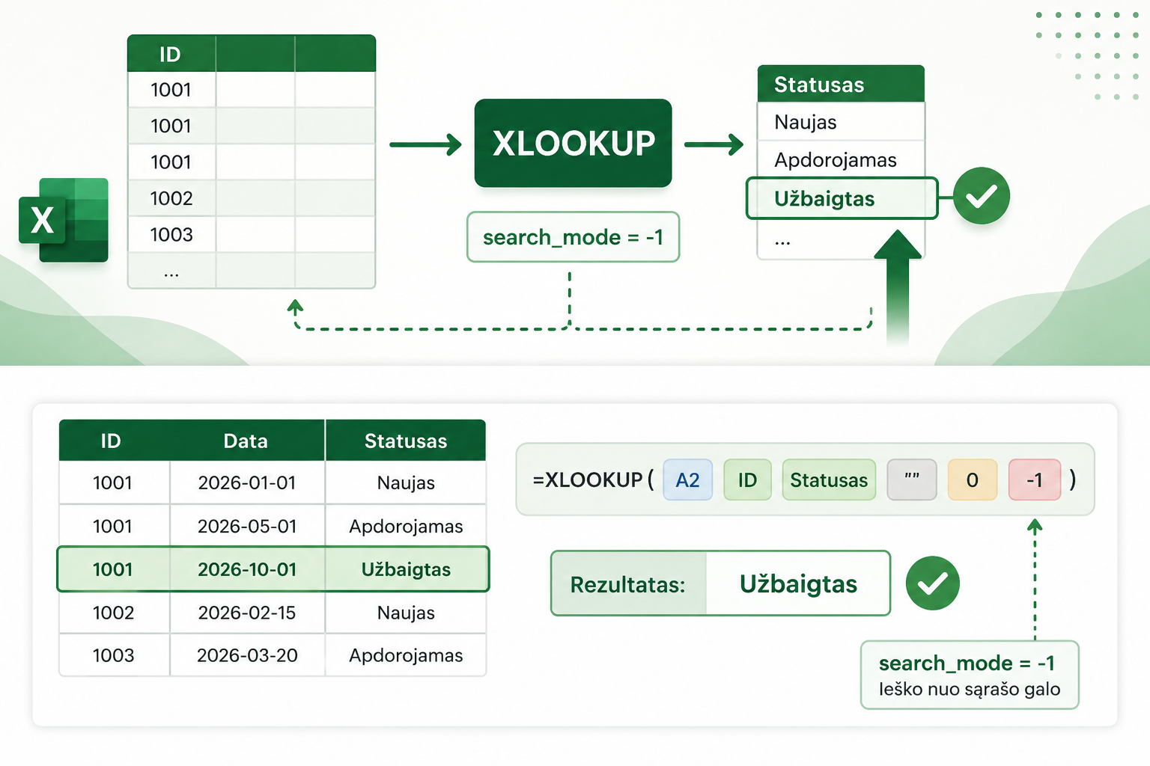
Task: Click date cell 2026-01-01
Action: pos(247,482)
